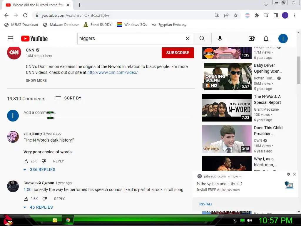The height and width of the screenshot is (226, 301).
Task: Go back using the browser back arrow
Action: pos(6,15)
